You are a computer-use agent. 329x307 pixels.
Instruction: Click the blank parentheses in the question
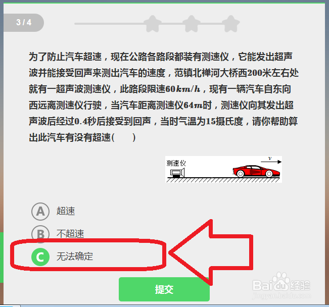pyautogui.click(x=124, y=137)
